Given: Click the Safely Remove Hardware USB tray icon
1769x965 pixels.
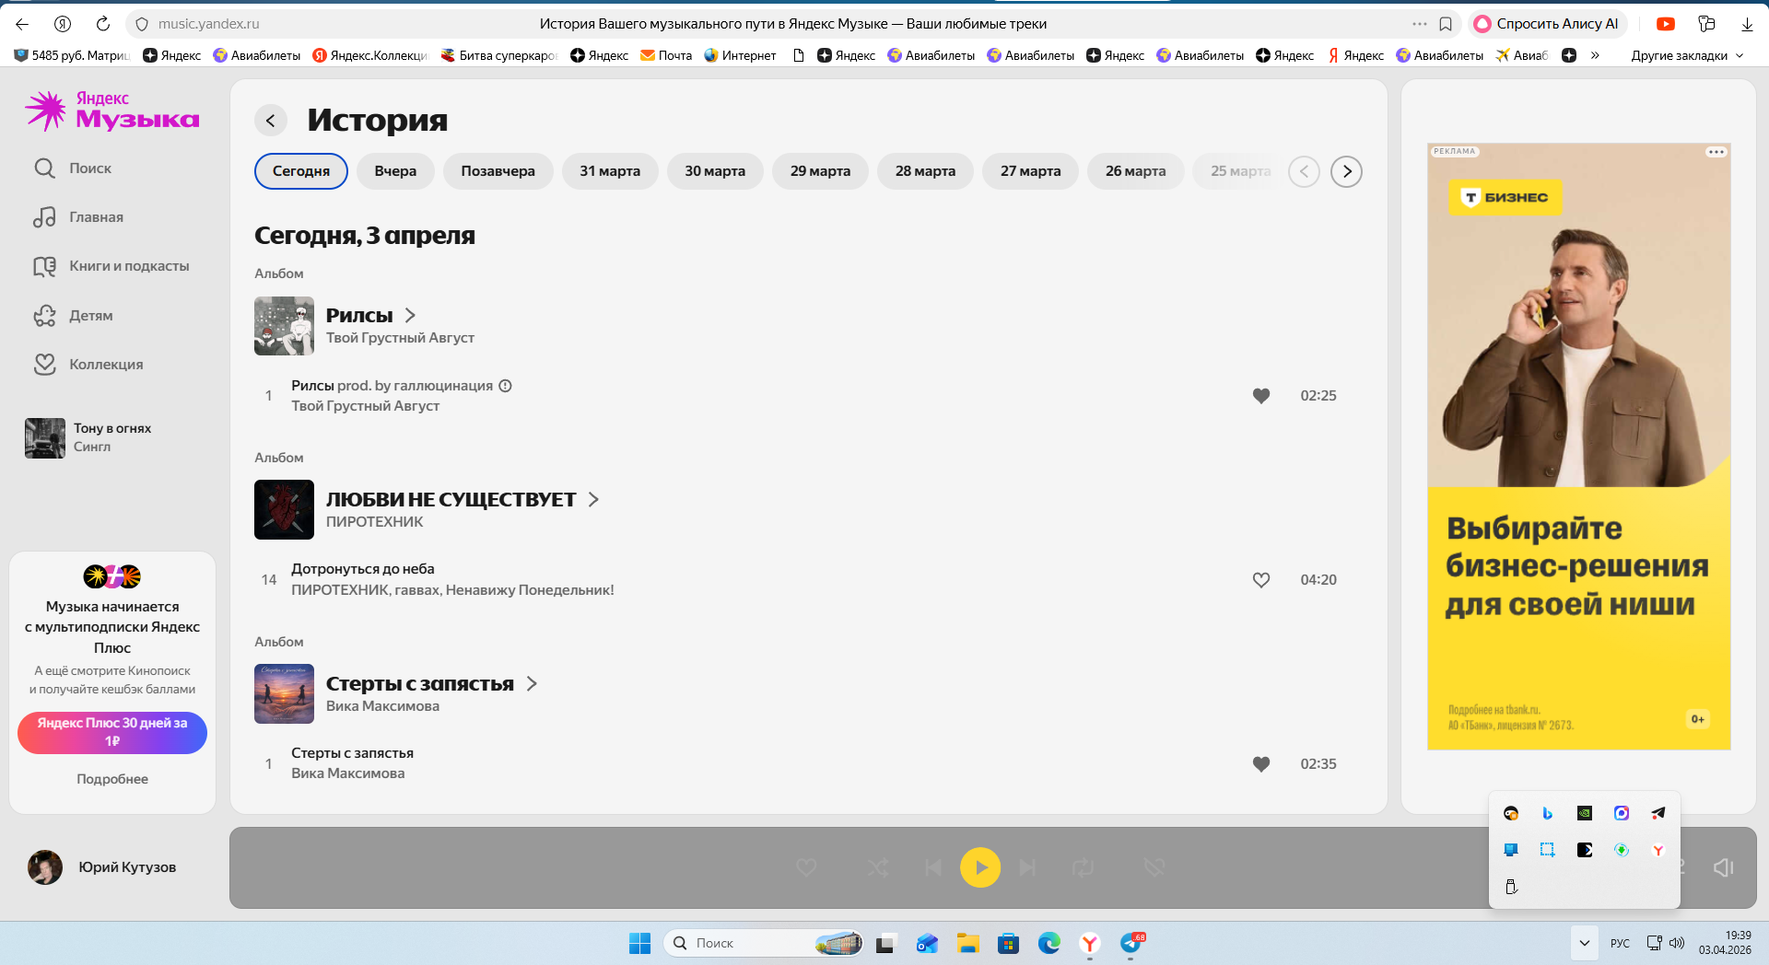Looking at the screenshot, I should [x=1511, y=887].
